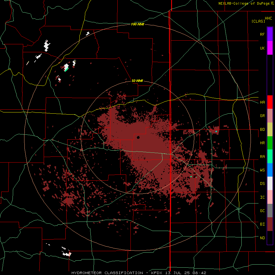Click the GC legend label
This screenshot has width=275, height=275.
point(262,211)
